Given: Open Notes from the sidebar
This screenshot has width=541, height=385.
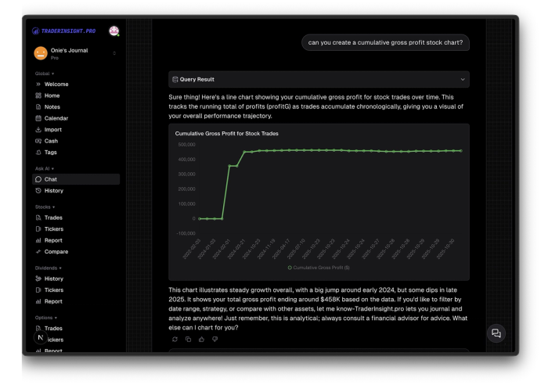Looking at the screenshot, I should (52, 107).
